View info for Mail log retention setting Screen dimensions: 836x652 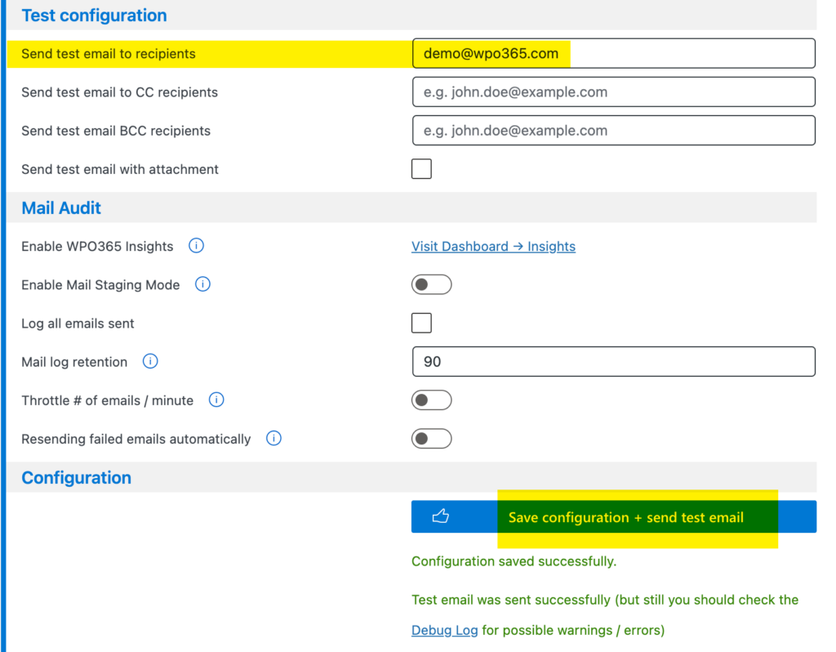[x=150, y=361]
